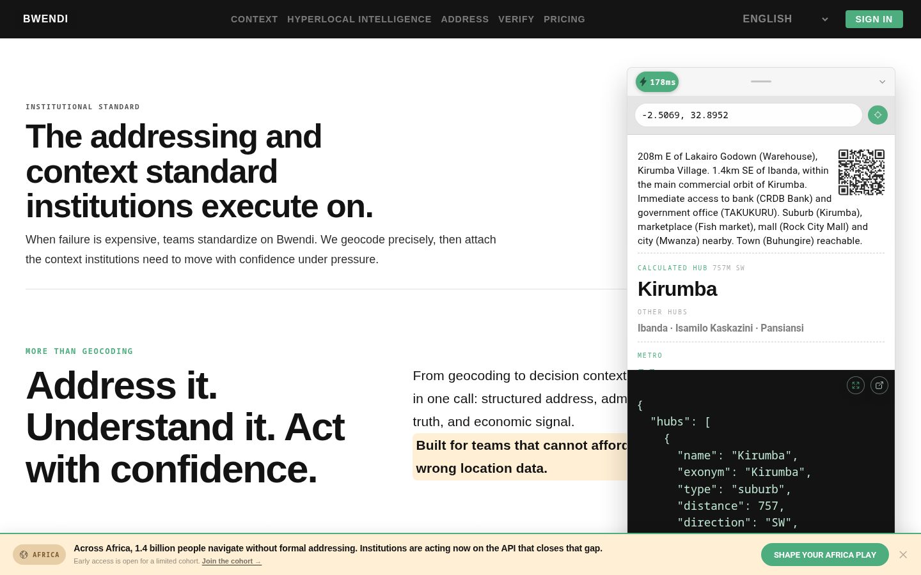Open the CONTEXT nav item

pyautogui.click(x=255, y=19)
